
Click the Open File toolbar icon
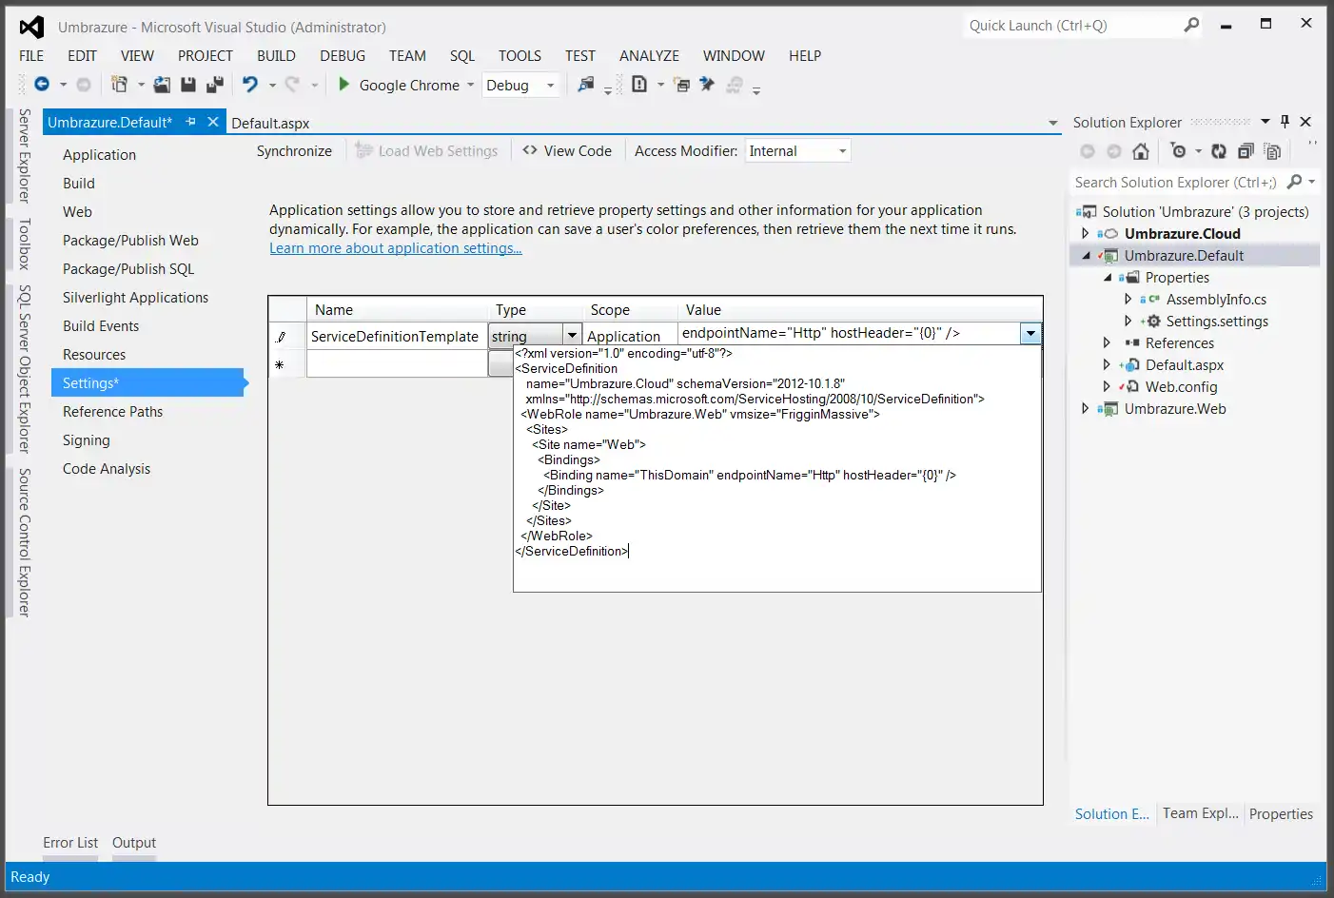(x=162, y=85)
